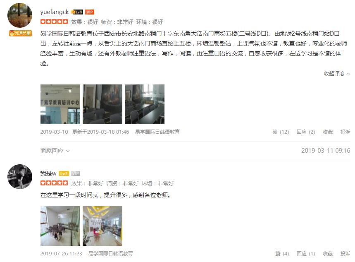This screenshot has width=355, height=262.
Task: Click the five-star rating on yuefangck's review
Action: point(54,22)
